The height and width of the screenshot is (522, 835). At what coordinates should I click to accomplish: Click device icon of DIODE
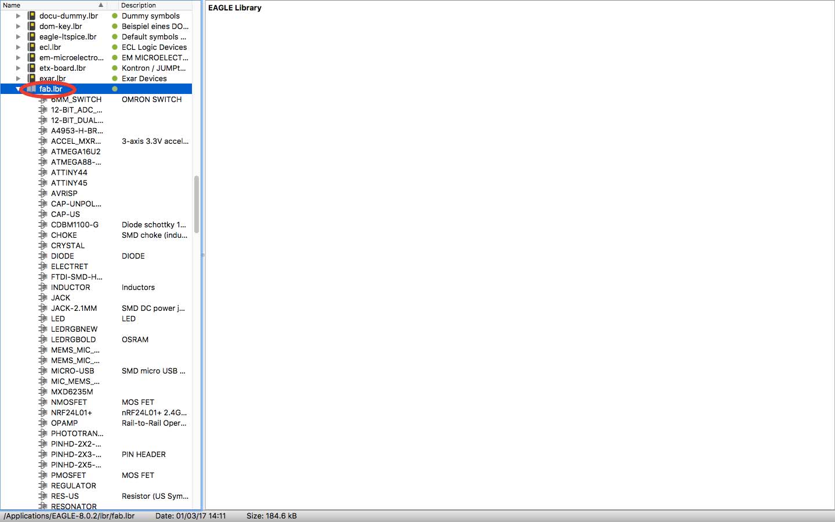pyautogui.click(x=43, y=256)
